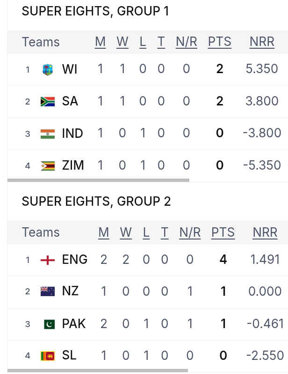Open the ZIM team name
Screen dimensions: 288x374
(x=73, y=165)
